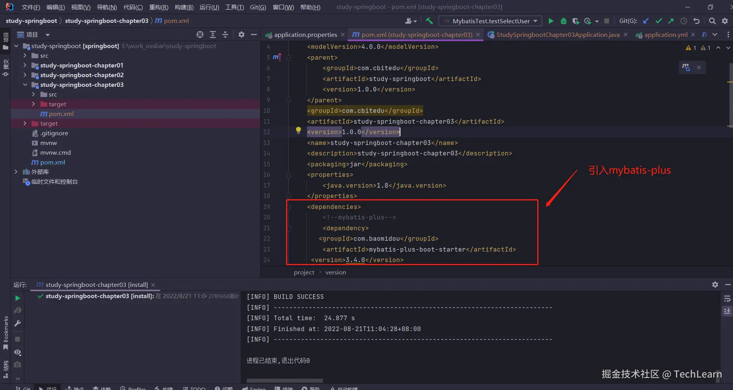Collapse all nodes in project panel

click(x=225, y=35)
